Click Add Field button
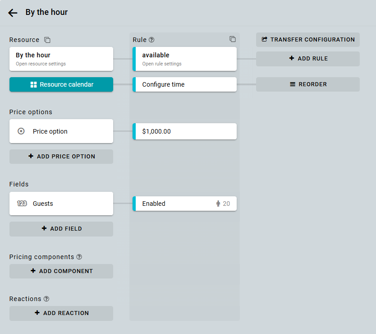 tap(61, 229)
